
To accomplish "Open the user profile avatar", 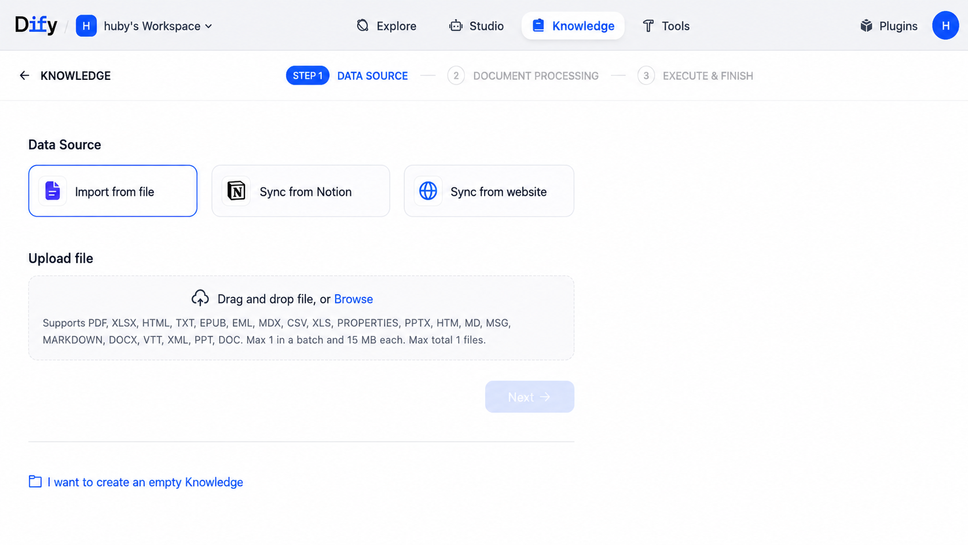I will (x=945, y=25).
